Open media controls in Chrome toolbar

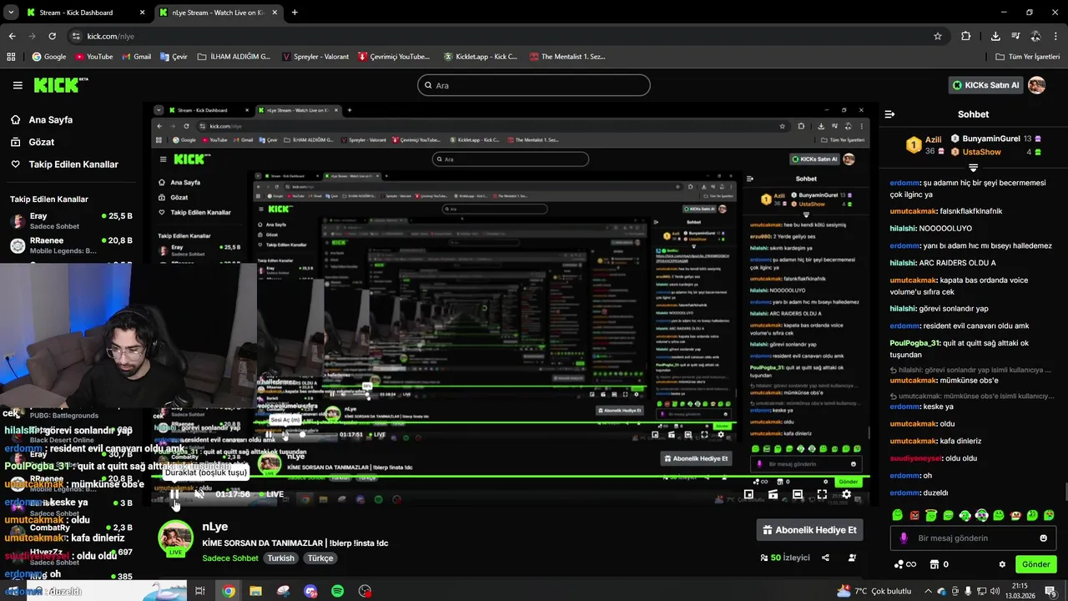(x=1015, y=36)
